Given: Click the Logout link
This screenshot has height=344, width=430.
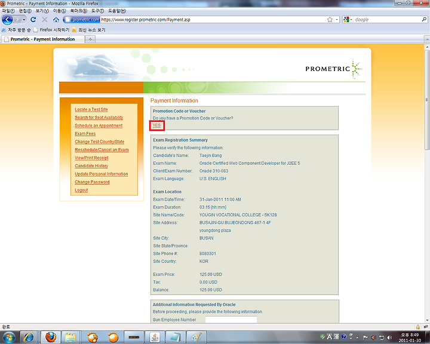Looking at the screenshot, I should click(81, 190).
